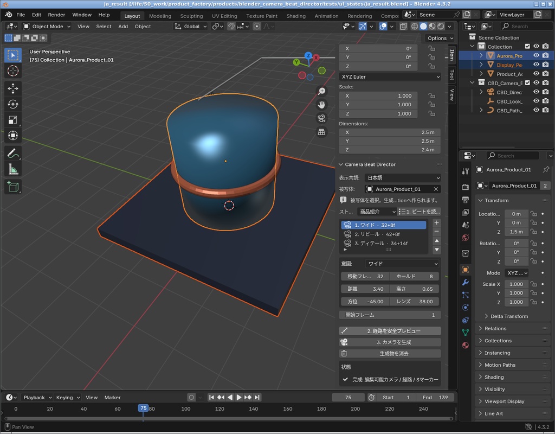Select the Select Box tool
Image resolution: width=555 pixels, height=434 pixels.
pyautogui.click(x=13, y=55)
